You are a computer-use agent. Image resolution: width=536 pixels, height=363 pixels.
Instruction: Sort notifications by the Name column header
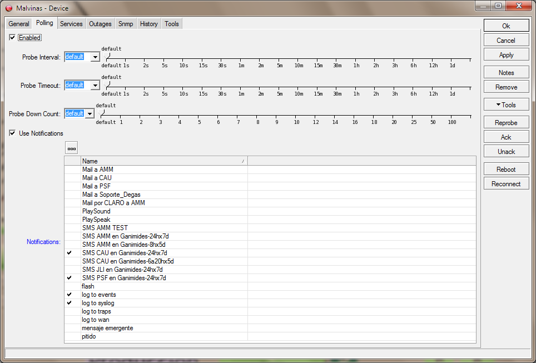click(164, 161)
